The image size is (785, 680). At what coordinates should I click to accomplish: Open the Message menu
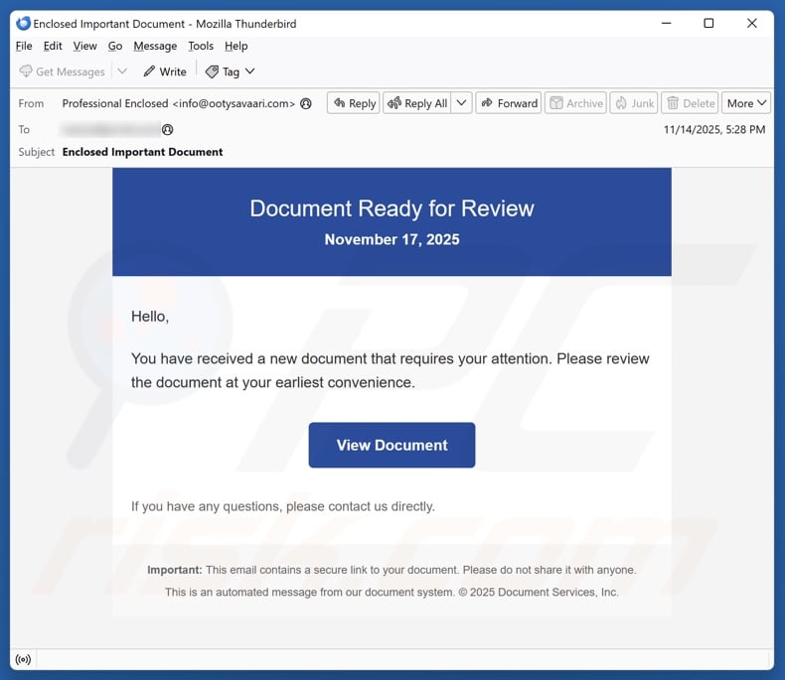point(155,46)
